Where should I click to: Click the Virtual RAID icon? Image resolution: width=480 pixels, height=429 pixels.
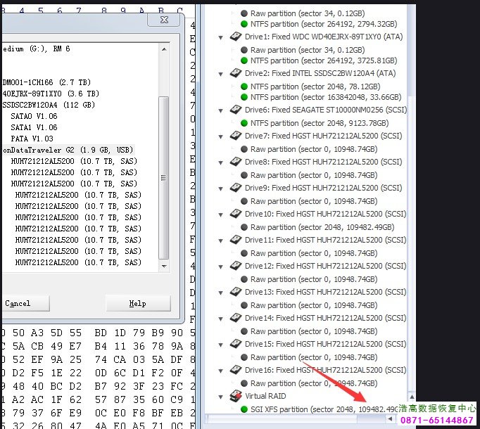pyautogui.click(x=236, y=396)
